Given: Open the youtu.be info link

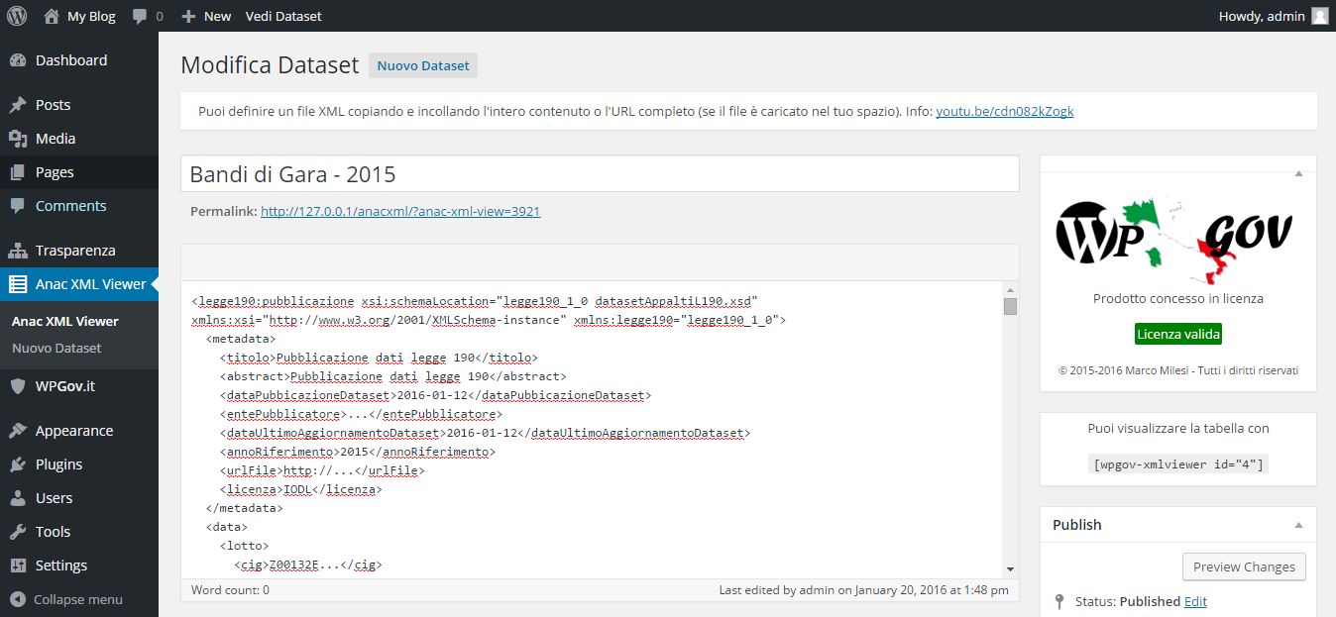Looking at the screenshot, I should [x=1004, y=111].
